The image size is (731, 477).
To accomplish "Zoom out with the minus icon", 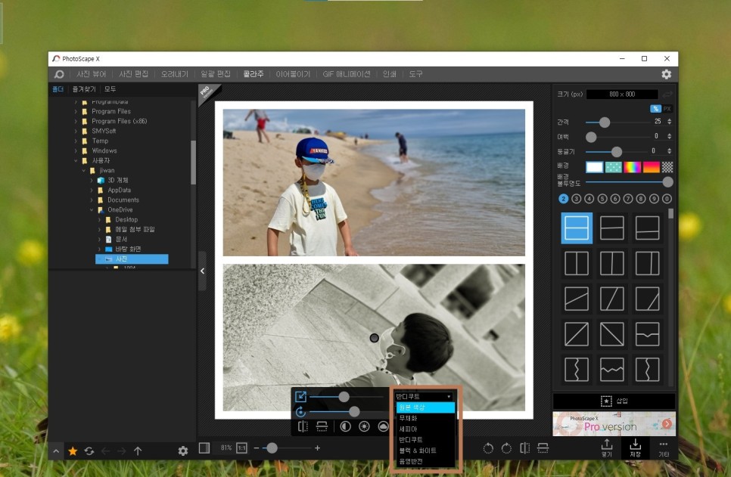I will coord(256,448).
